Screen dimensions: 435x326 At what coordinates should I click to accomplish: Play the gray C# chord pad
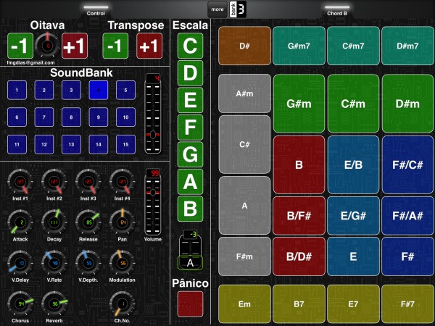tap(245, 144)
